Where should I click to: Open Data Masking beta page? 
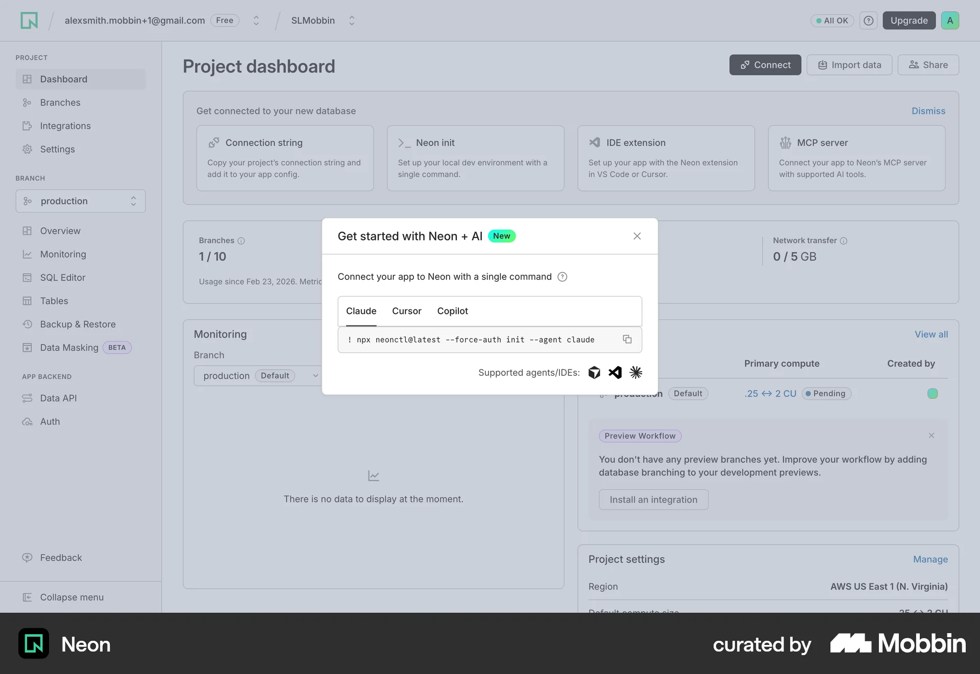tap(81, 348)
